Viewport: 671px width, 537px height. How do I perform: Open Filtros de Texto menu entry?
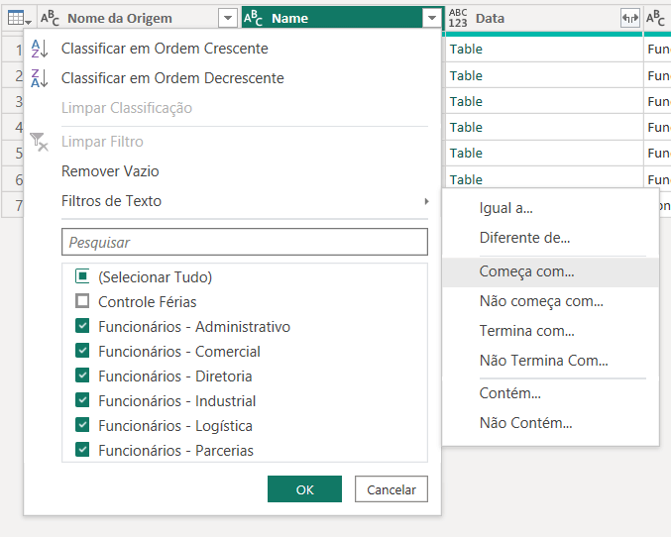(111, 201)
